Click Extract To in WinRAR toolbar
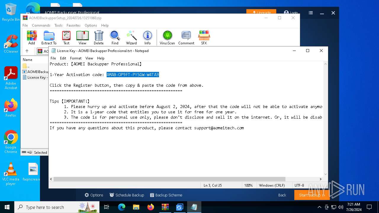 [x=49, y=38]
